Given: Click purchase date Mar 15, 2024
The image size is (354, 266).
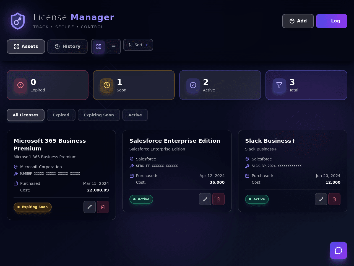Looking at the screenshot, I should pyautogui.click(x=96, y=183).
